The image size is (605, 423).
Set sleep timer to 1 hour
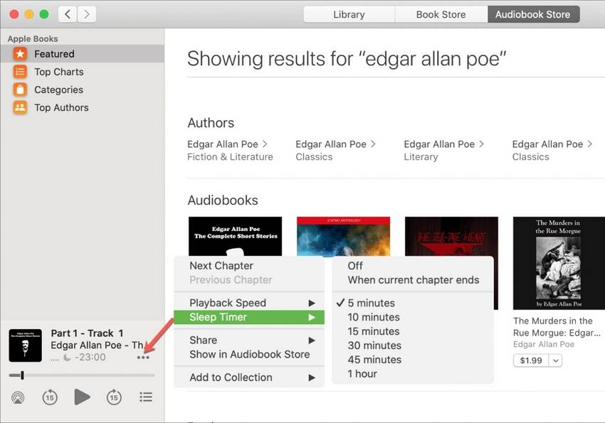[x=413, y=374]
